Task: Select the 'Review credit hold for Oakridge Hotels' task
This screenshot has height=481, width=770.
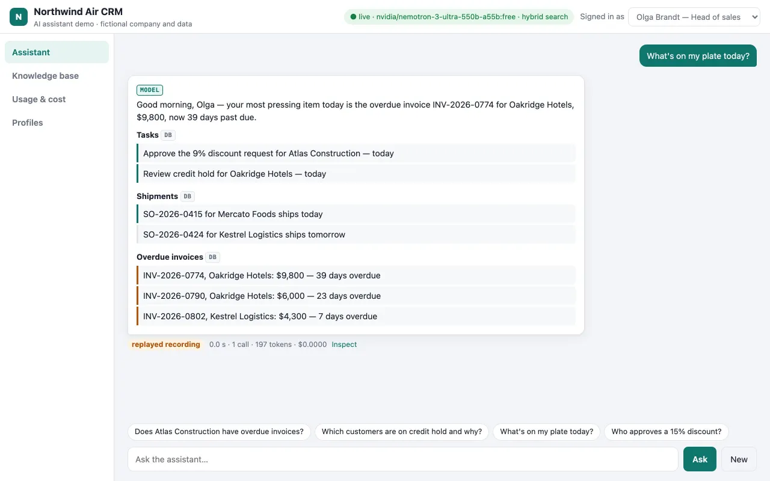Action: click(x=356, y=174)
